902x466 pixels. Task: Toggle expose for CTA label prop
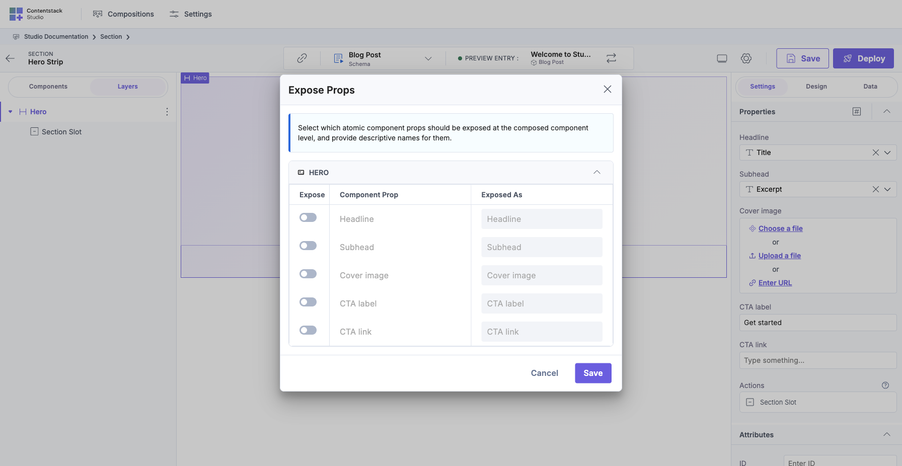pos(308,302)
